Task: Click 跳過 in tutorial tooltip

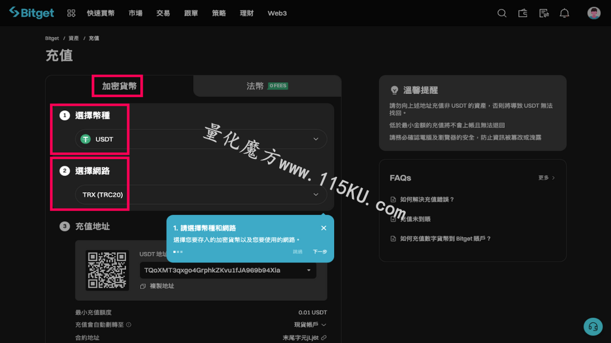Action: click(x=298, y=252)
